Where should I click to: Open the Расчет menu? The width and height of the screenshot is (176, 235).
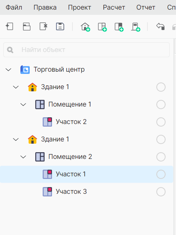pos(114,7)
